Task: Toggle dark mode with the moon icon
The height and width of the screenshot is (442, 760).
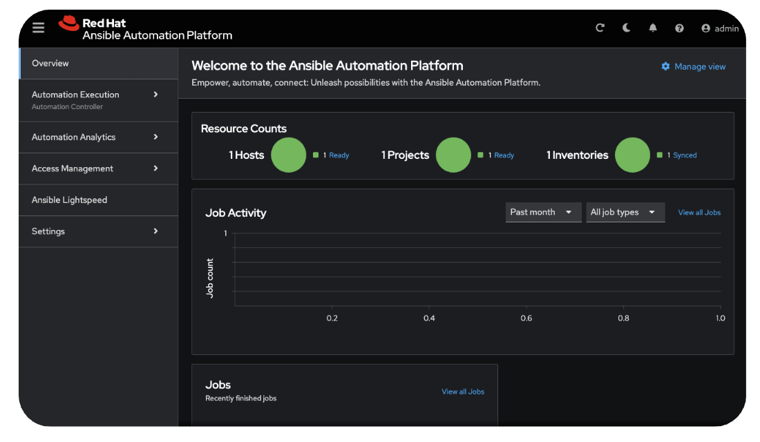Action: 626,28
